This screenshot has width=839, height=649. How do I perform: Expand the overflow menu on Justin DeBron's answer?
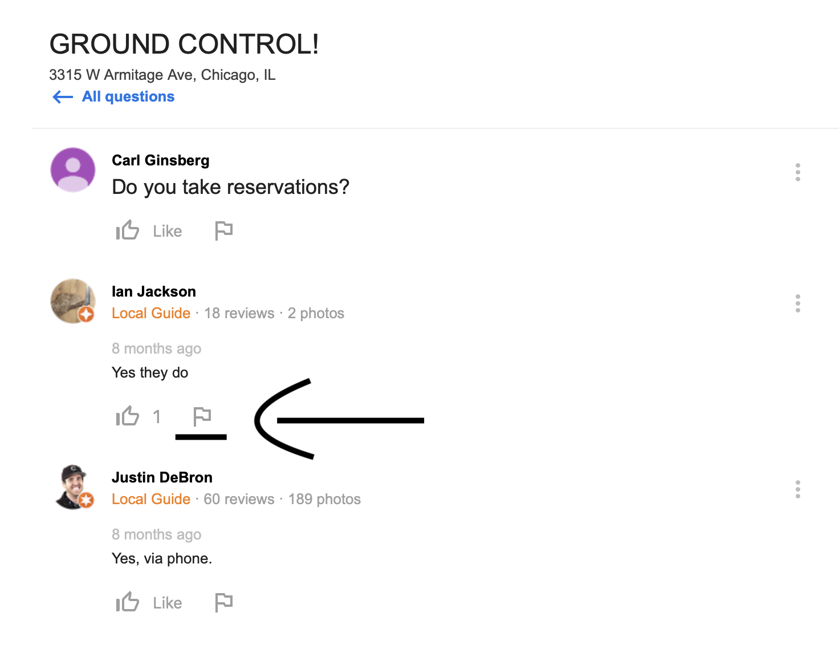point(797,489)
